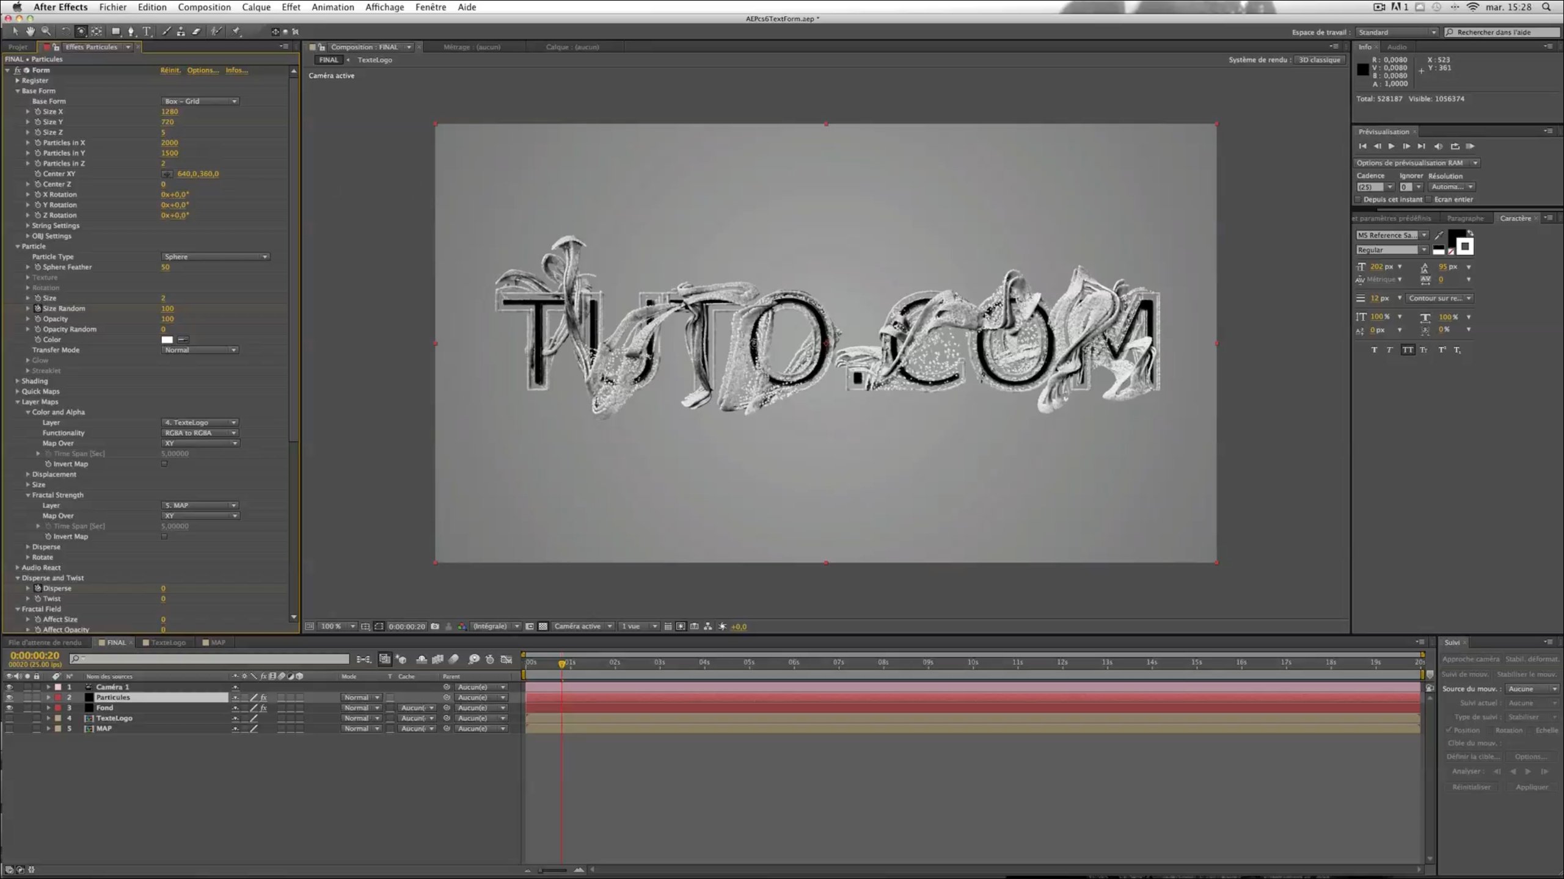The width and height of the screenshot is (1564, 879).
Task: Open Graph Editor from timeline icons
Action: click(x=506, y=659)
